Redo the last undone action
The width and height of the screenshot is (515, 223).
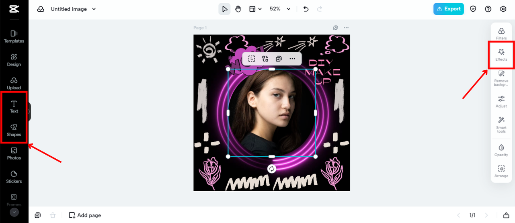point(320,9)
